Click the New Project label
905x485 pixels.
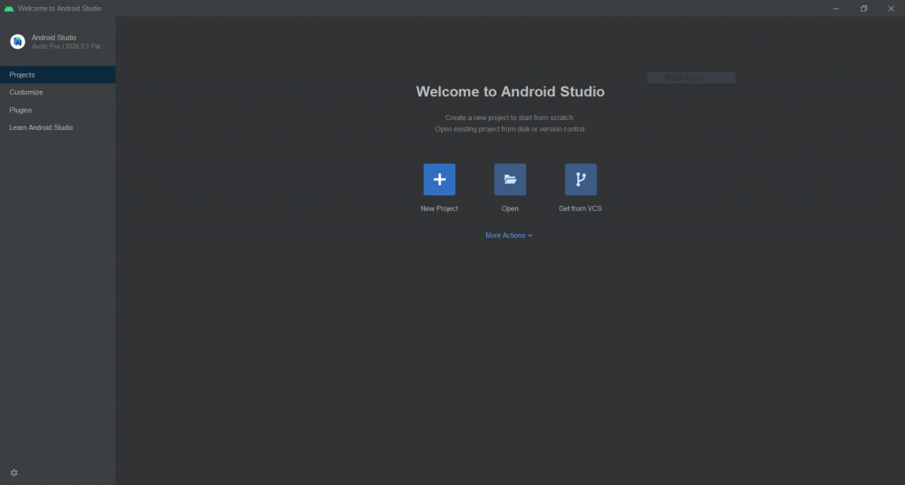(x=439, y=208)
